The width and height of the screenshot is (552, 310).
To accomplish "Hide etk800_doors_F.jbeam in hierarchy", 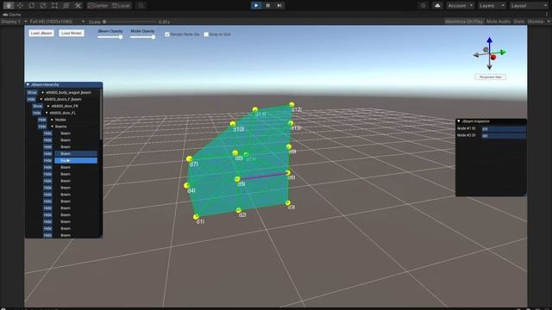I will 31,100.
